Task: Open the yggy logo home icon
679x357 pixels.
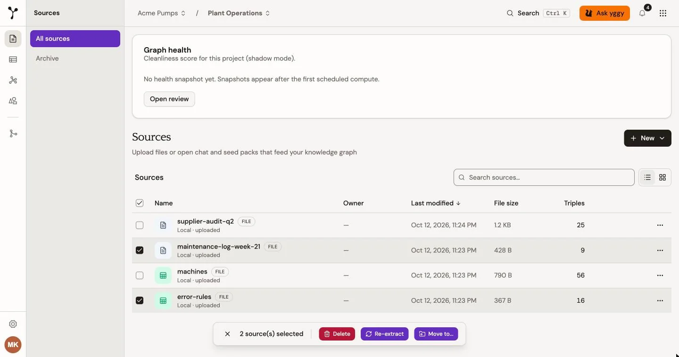Action: click(x=13, y=13)
